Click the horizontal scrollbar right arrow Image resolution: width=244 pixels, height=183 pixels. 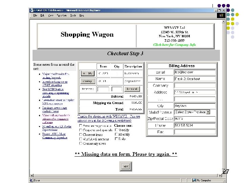pos(220,176)
